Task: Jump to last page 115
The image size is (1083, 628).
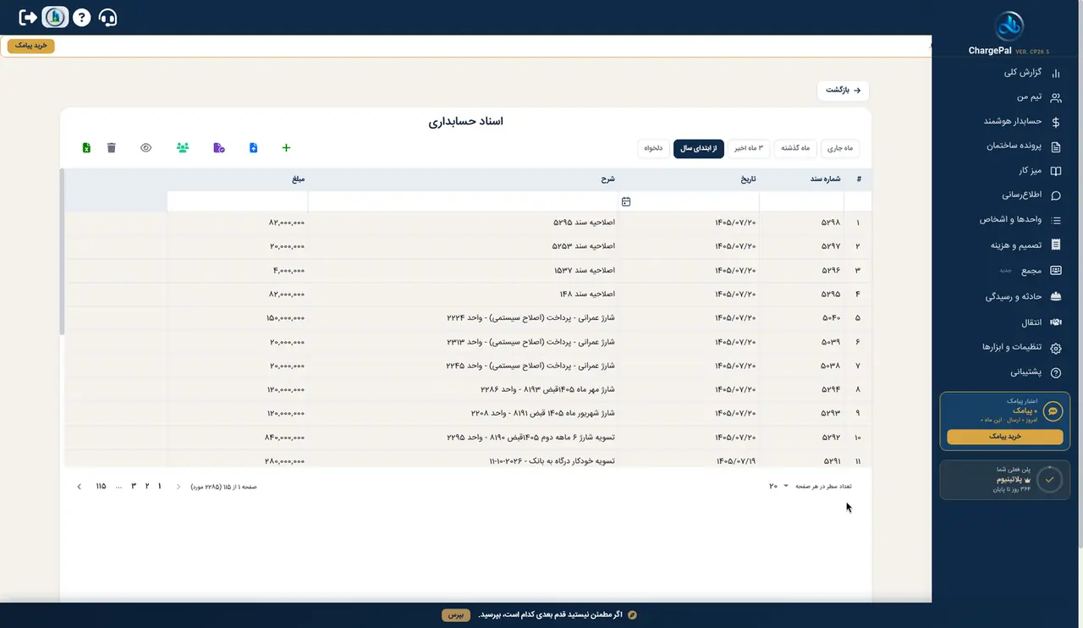Action: point(101,487)
